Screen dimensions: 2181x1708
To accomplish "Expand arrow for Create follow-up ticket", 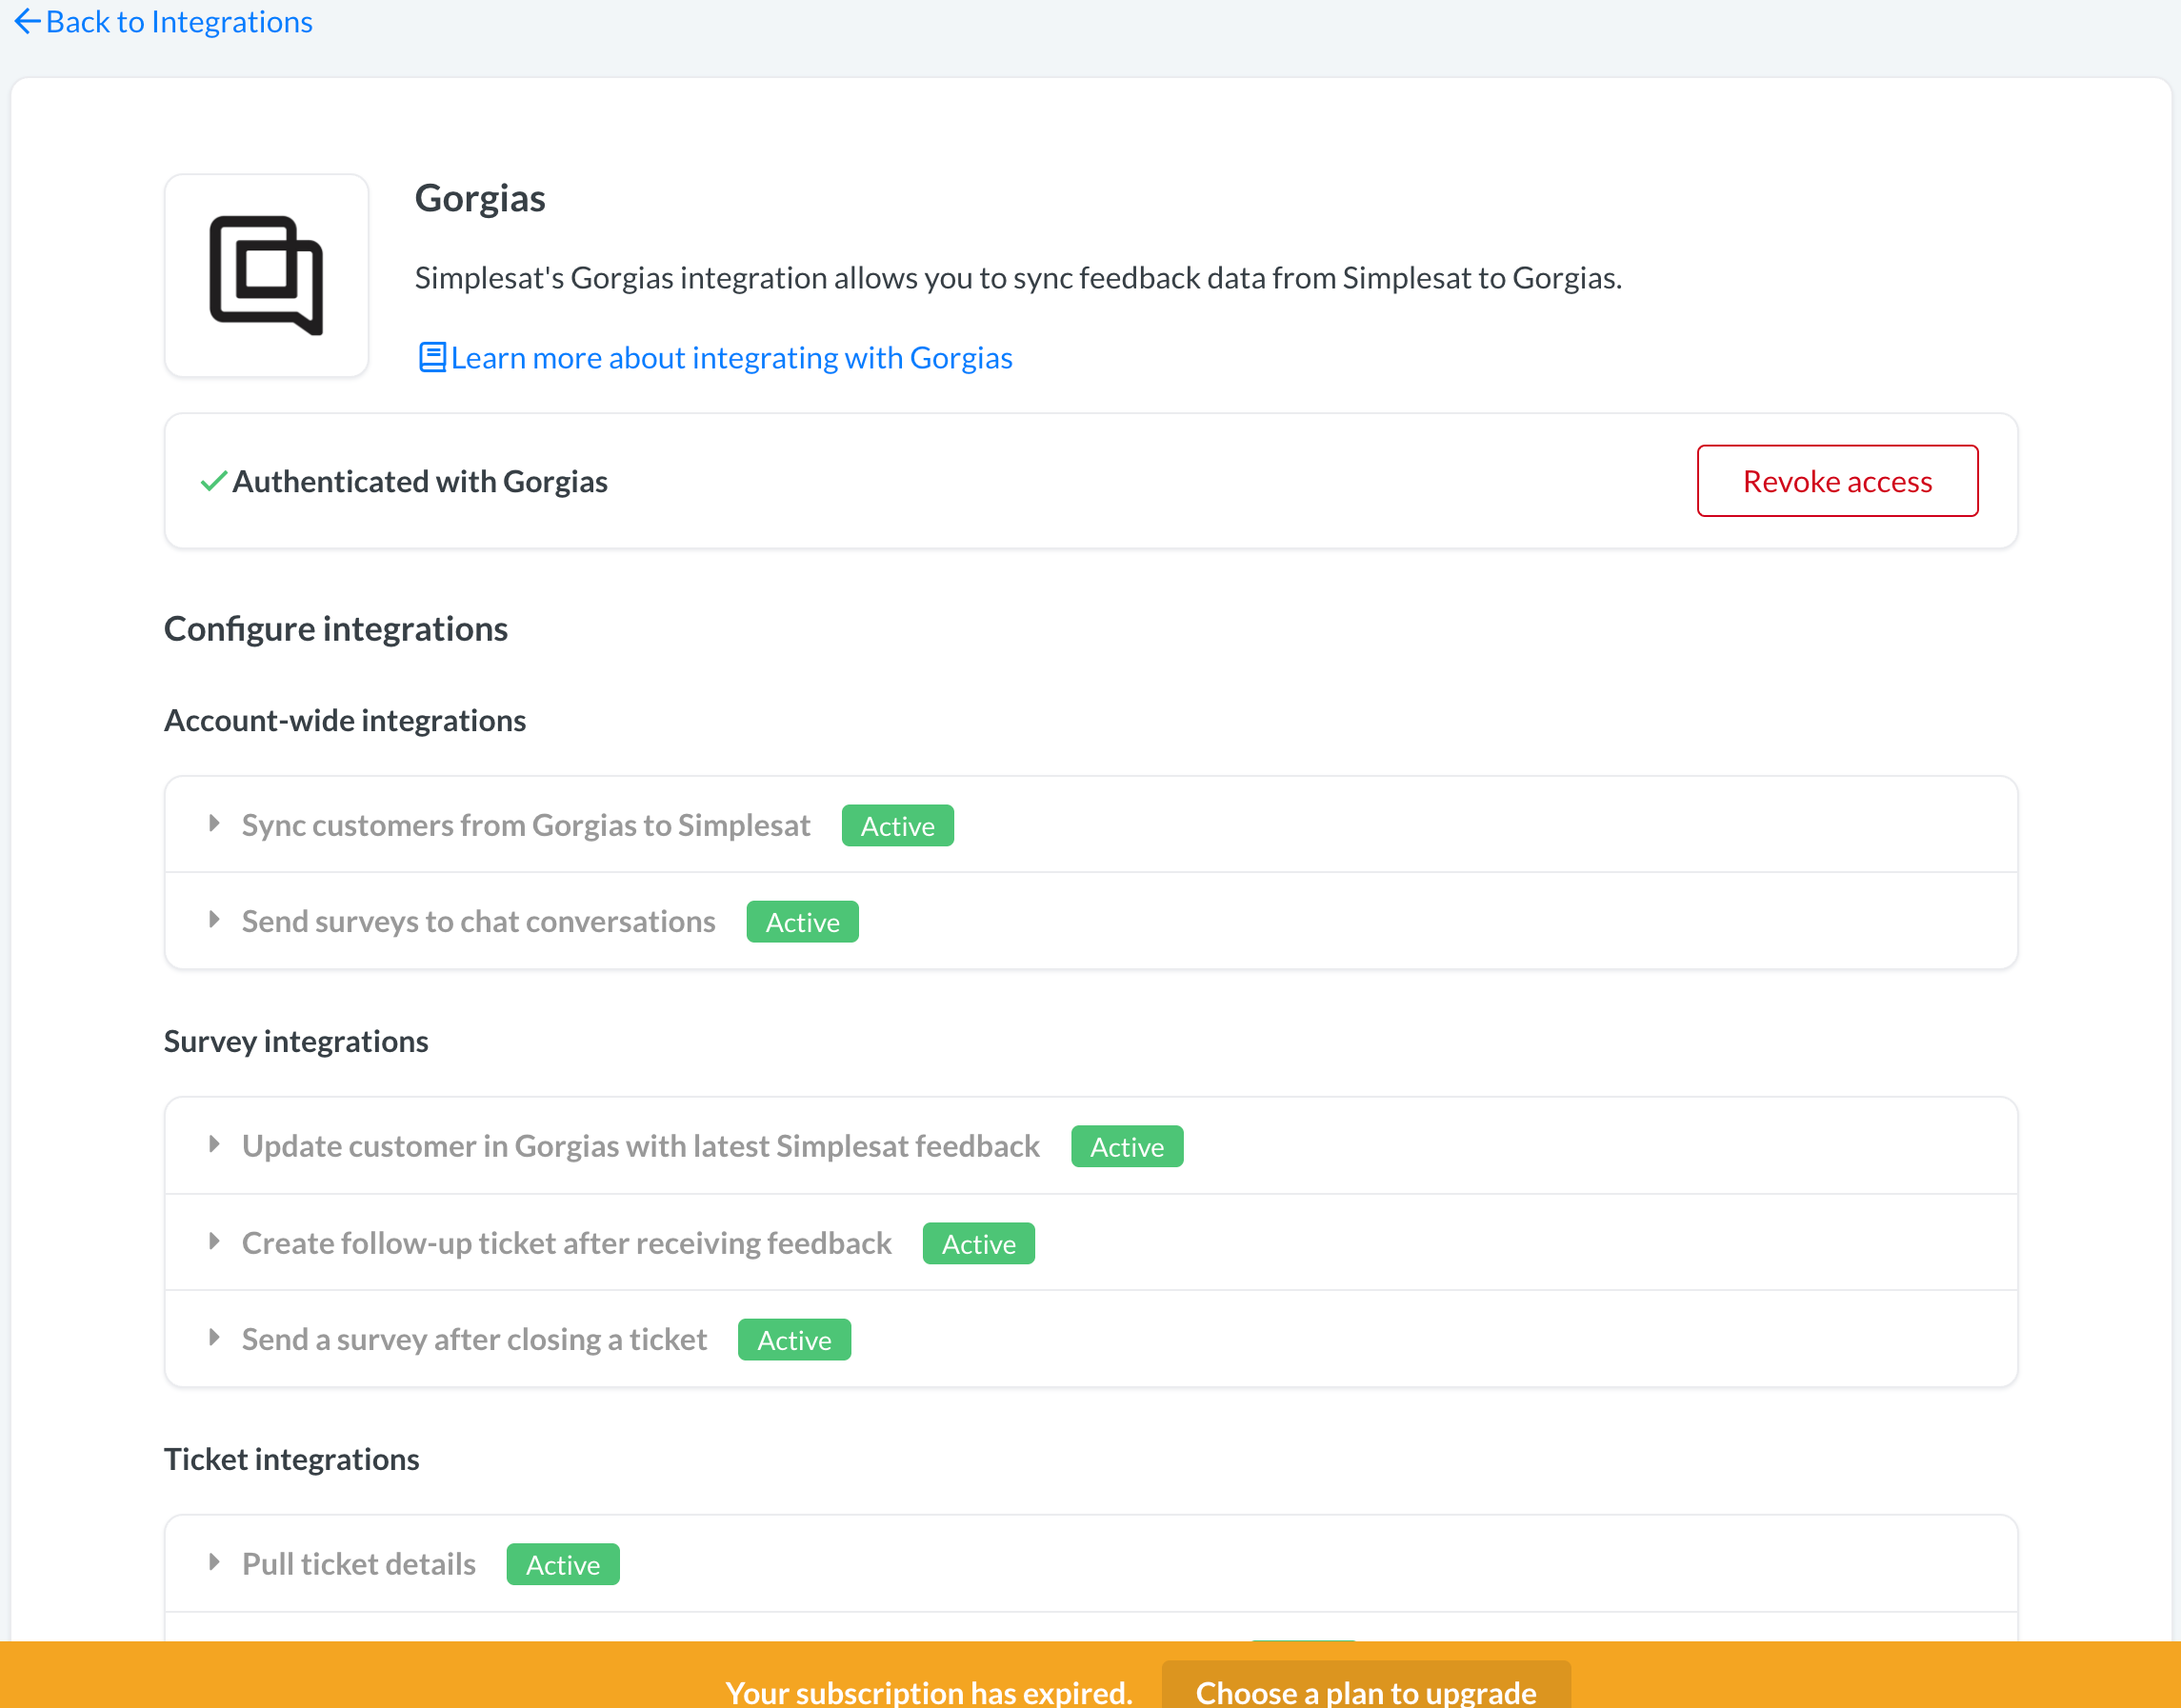I will (x=214, y=1241).
